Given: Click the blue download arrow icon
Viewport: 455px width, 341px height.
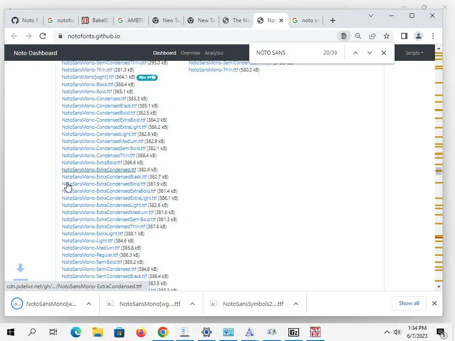Looking at the screenshot, I should tap(20, 268).
